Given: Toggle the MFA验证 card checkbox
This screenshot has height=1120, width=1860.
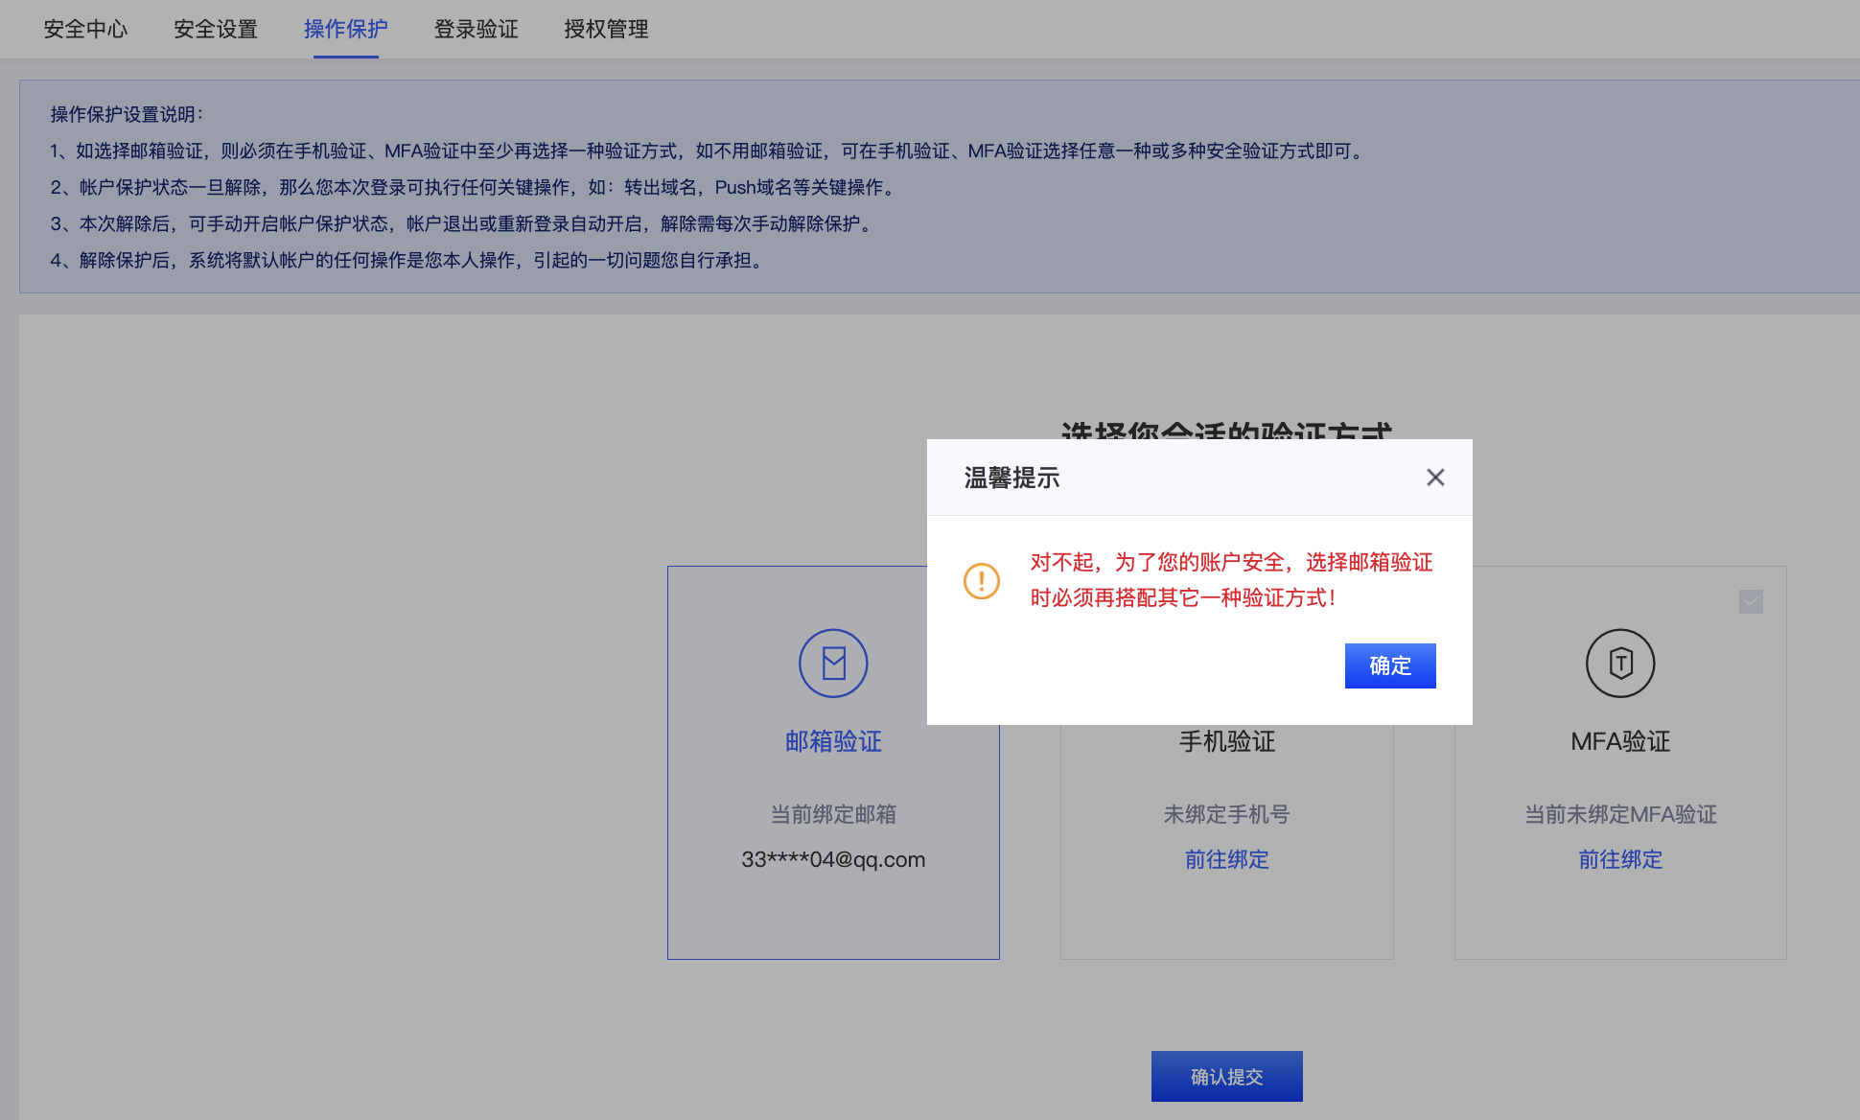Looking at the screenshot, I should coord(1751,602).
